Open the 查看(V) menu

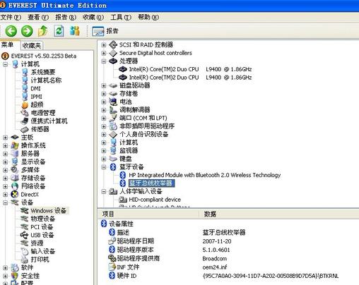(38, 17)
